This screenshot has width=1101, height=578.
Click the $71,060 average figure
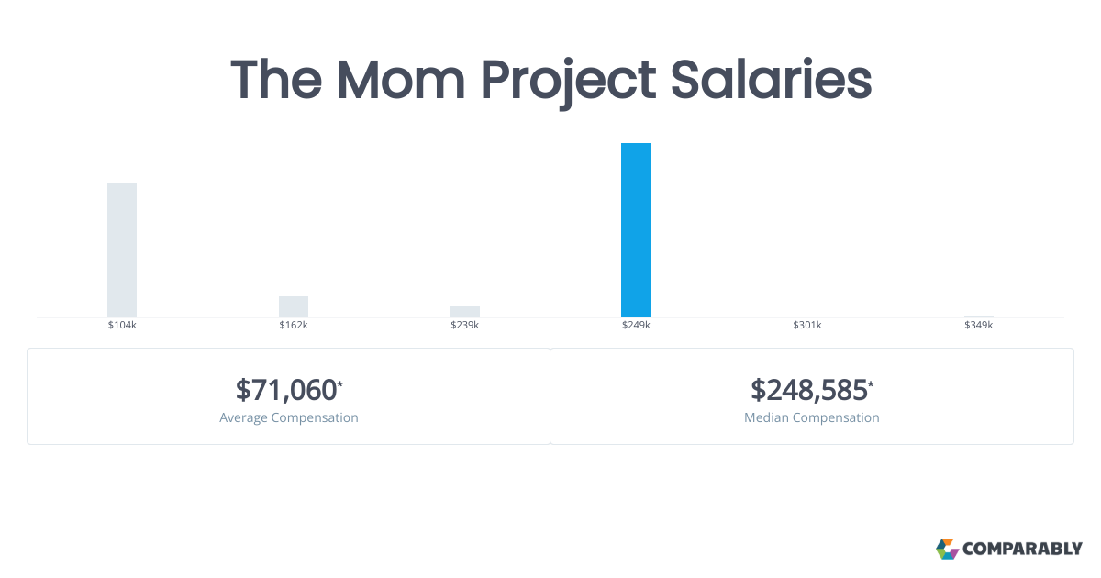285,390
